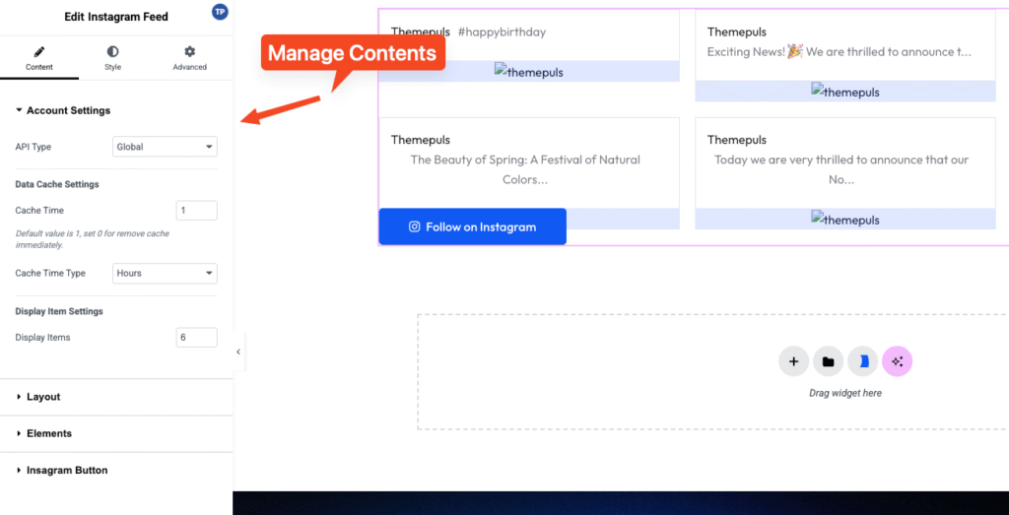Click the TP badge in panel header
This screenshot has height=515, width=1009.
220,12
